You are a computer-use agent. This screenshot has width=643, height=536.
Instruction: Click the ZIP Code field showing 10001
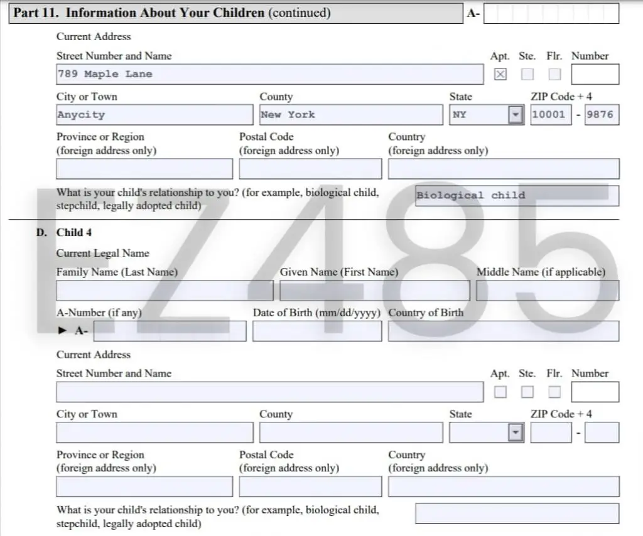pos(551,114)
